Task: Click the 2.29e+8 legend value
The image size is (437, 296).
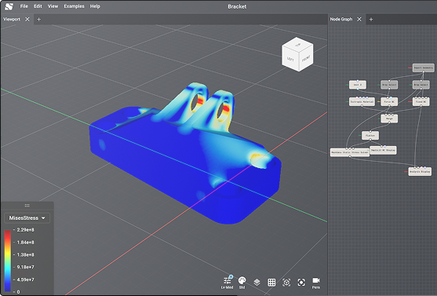Action: coord(25,229)
